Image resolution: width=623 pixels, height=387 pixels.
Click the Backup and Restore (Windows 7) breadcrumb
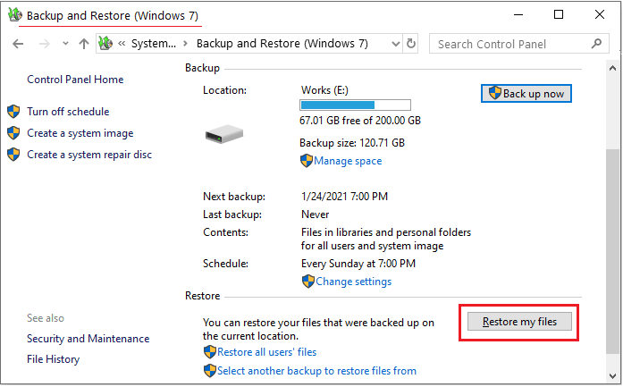click(282, 43)
